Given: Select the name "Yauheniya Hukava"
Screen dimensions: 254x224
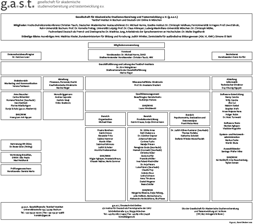Looking at the screenshot, I should coord(147,100).
